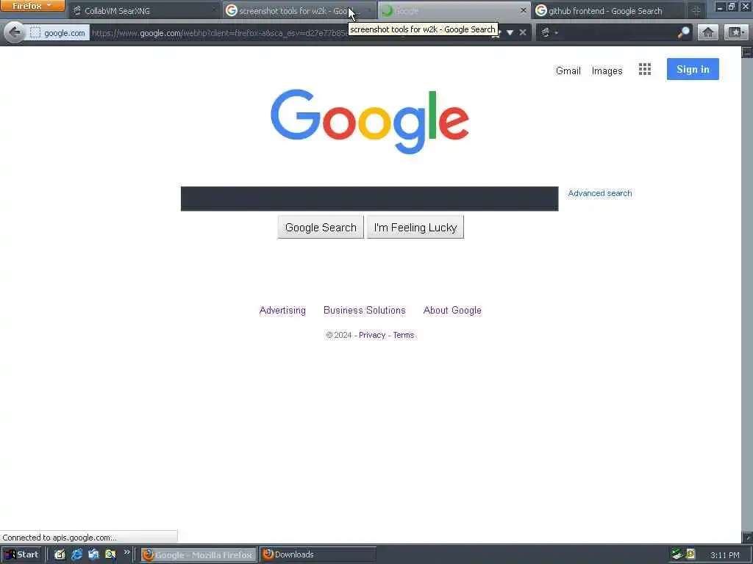
Task: Open the Windows Start menu
Action: (21, 554)
